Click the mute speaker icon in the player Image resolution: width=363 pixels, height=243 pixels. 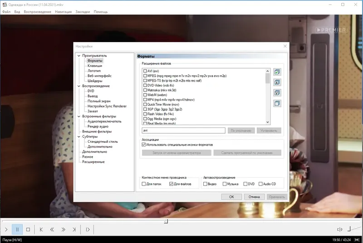[x=339, y=229]
